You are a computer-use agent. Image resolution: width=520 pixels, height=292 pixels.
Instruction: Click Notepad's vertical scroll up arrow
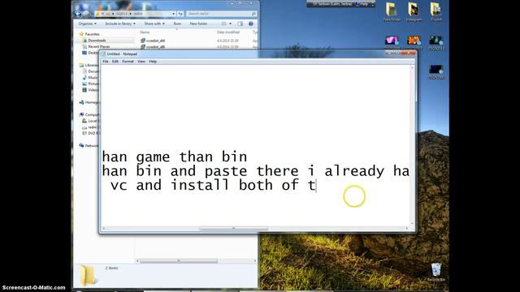pyautogui.click(x=412, y=67)
